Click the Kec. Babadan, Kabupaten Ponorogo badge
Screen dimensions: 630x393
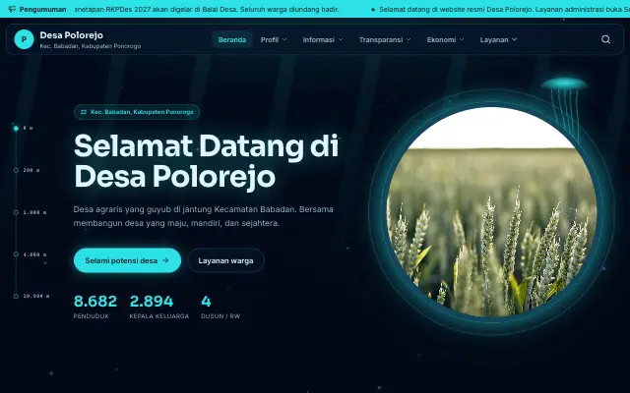137,112
